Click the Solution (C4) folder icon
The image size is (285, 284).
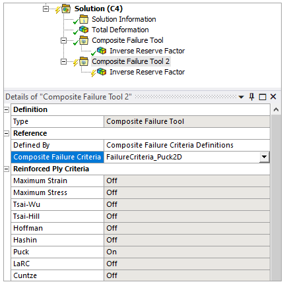click(66, 9)
